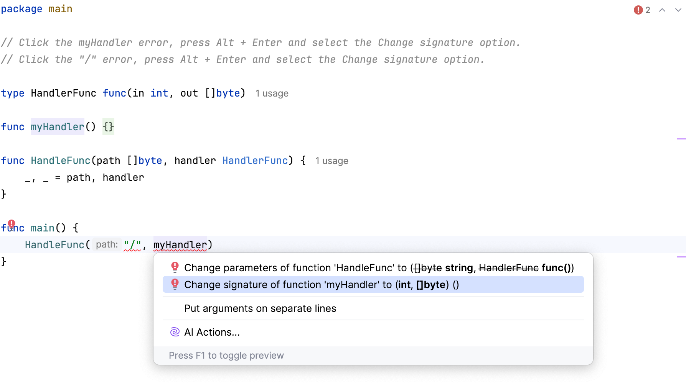Click the '1 usage' hint after HandleFunc function
The image size is (686, 387).
332,161
